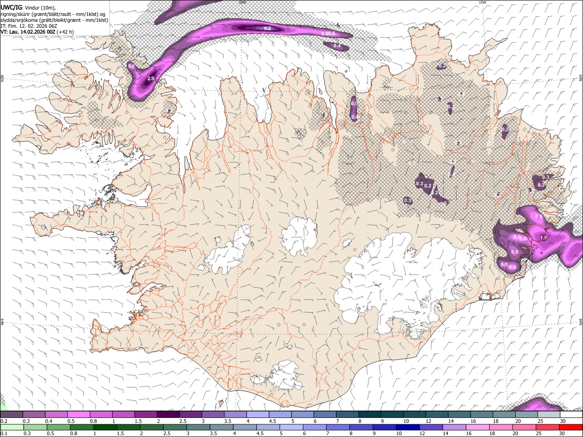Click the 2.9 precipitation value in the Westfjords

click(152, 79)
